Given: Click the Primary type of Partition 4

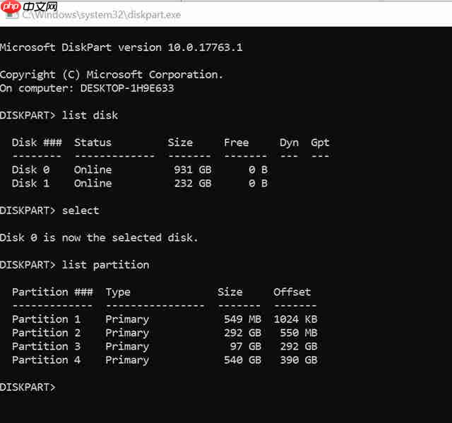Looking at the screenshot, I should click(x=127, y=360).
